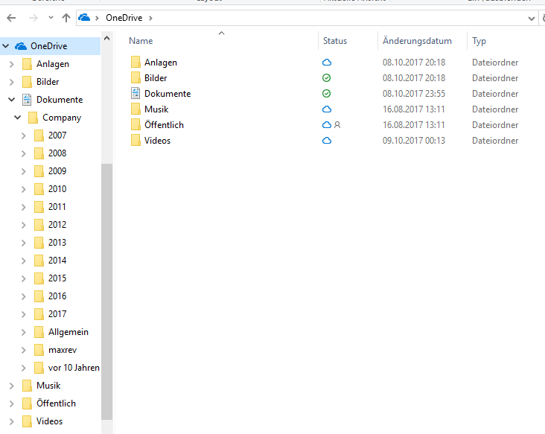Open recent locations dropdown arrow
Image resolution: width=545 pixels, height=434 pixels.
51,17
